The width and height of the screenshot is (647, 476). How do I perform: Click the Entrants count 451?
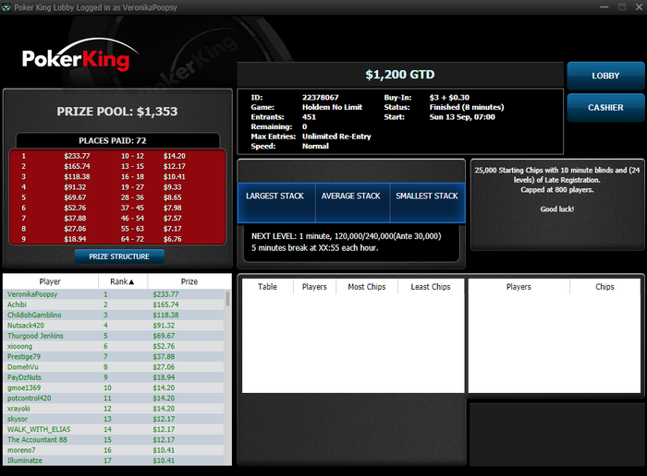pyautogui.click(x=309, y=117)
